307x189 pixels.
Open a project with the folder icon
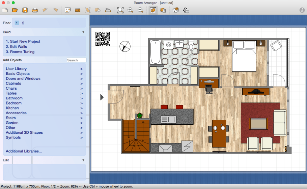(x=15, y=10)
